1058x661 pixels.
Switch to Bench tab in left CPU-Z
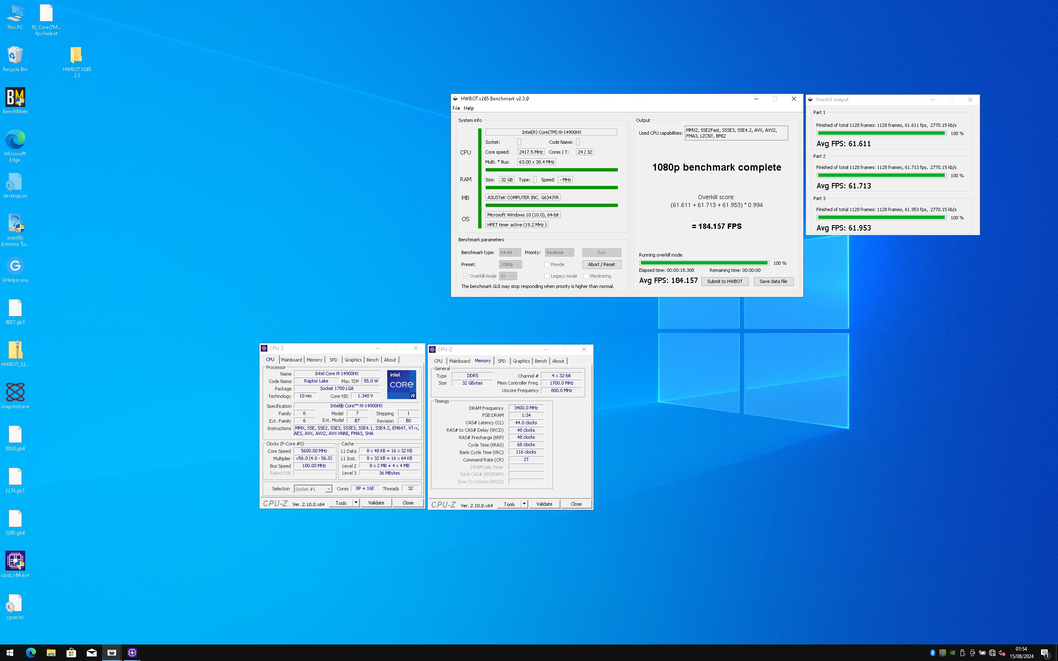372,360
